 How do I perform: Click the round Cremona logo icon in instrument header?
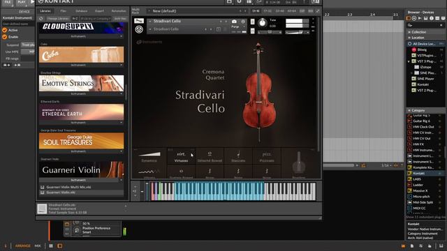[139, 29]
